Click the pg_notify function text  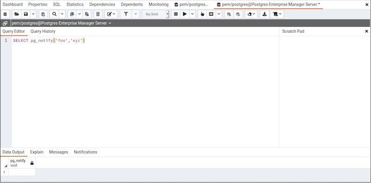pos(42,41)
